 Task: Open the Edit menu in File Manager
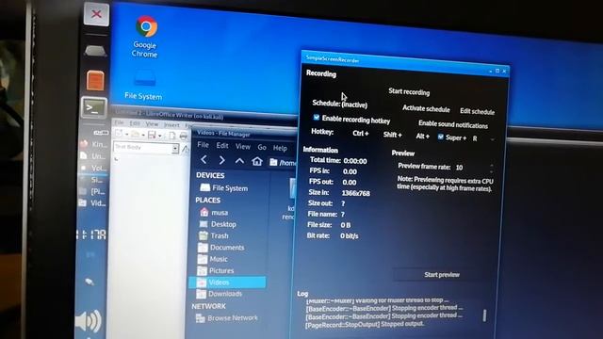(222, 146)
